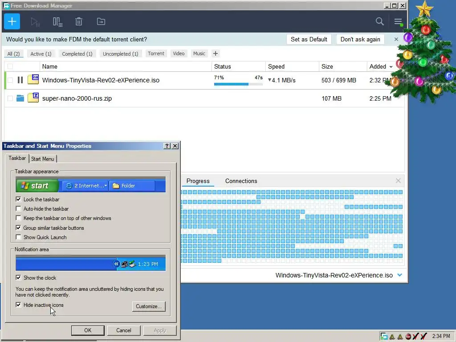
Task: Enable Auto-hide the taskbar
Action: point(18,209)
